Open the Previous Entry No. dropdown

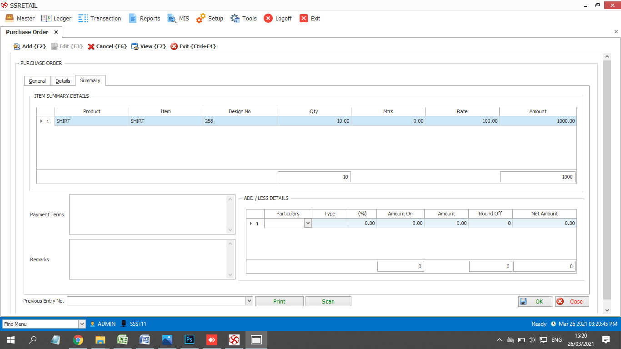249,300
